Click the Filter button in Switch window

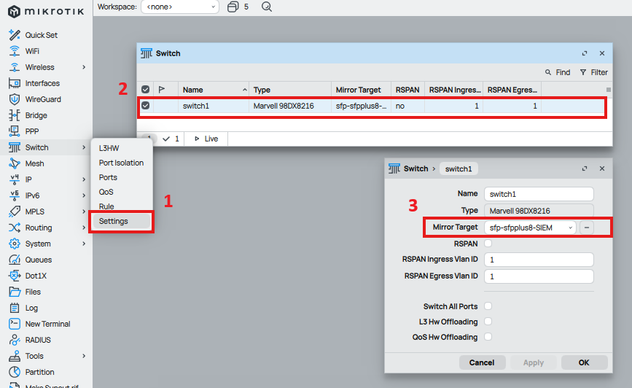click(x=593, y=72)
